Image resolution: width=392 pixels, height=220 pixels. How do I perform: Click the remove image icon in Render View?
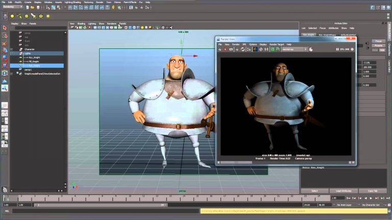click(278, 49)
